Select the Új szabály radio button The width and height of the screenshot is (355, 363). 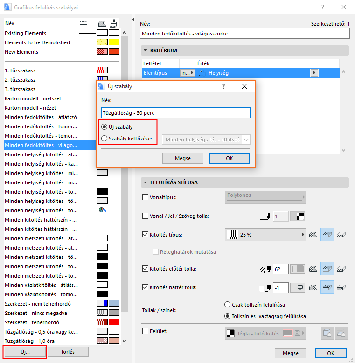(x=104, y=127)
